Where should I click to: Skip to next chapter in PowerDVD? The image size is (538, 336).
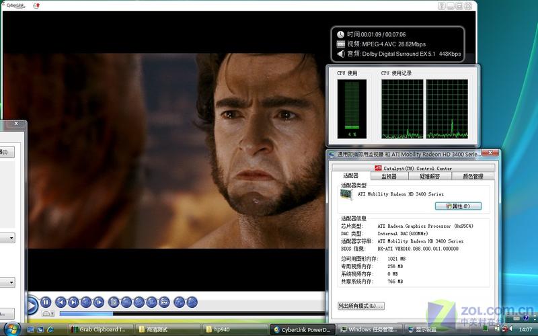point(73,302)
